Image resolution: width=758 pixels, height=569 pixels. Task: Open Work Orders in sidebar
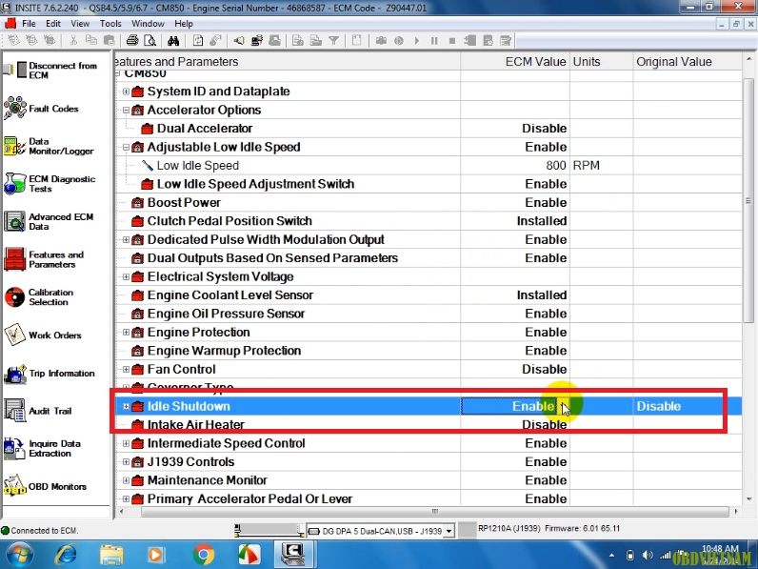[43, 335]
